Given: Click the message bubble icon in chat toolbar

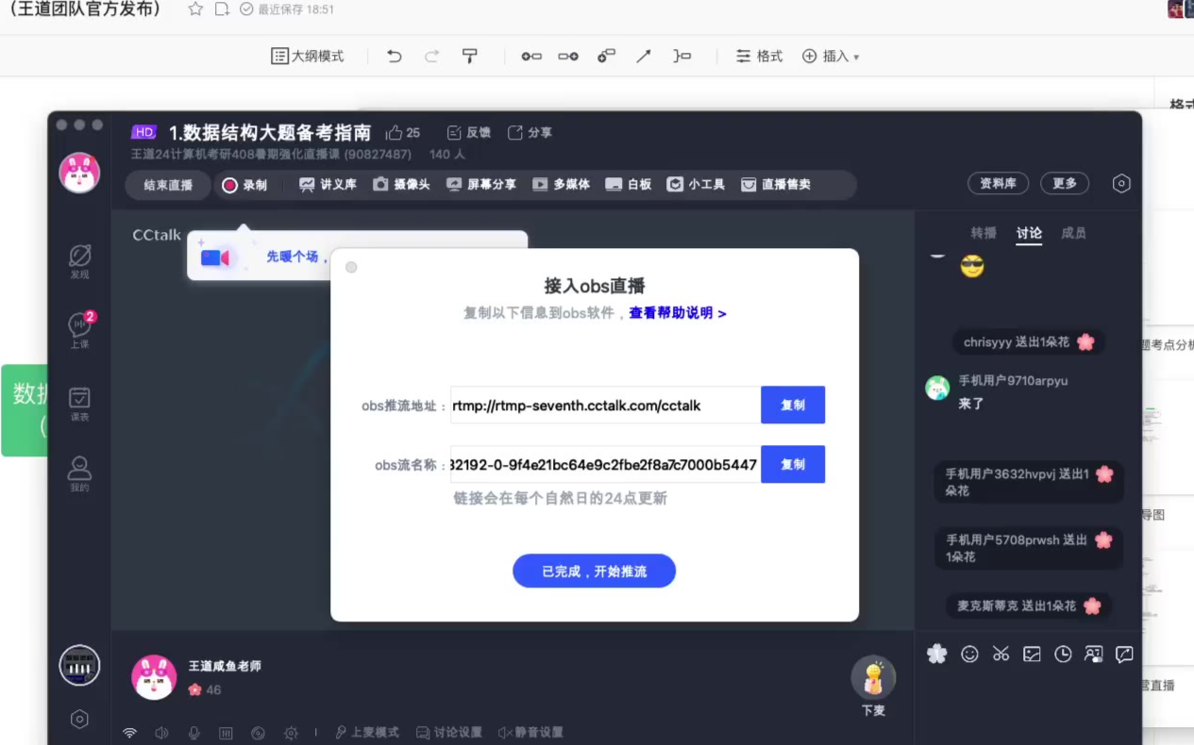Looking at the screenshot, I should pyautogui.click(x=1124, y=654).
